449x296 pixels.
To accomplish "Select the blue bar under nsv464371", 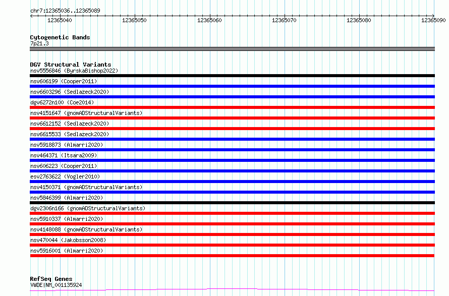I will click(x=232, y=160).
